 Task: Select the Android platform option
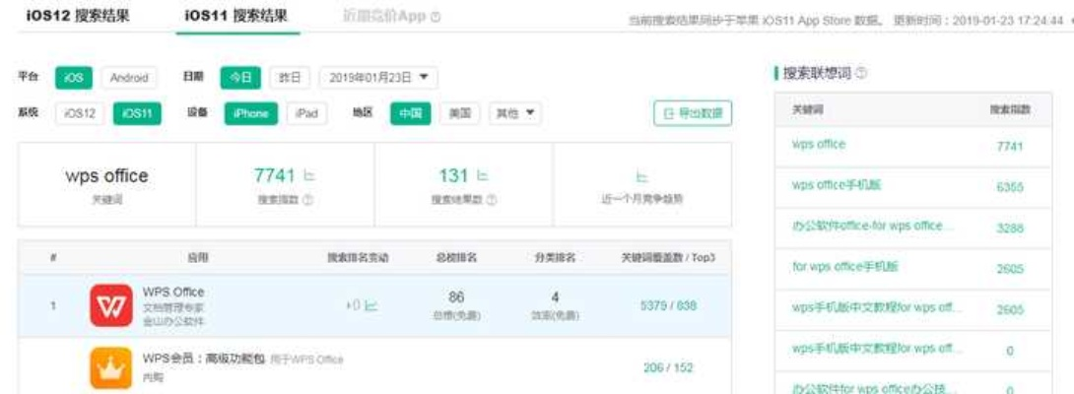coord(129,78)
